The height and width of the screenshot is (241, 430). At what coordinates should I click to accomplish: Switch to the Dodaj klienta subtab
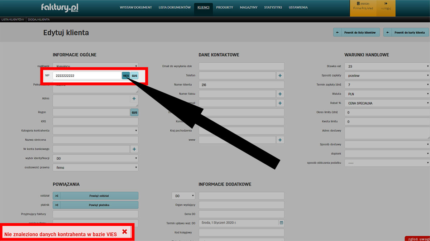click(x=39, y=19)
